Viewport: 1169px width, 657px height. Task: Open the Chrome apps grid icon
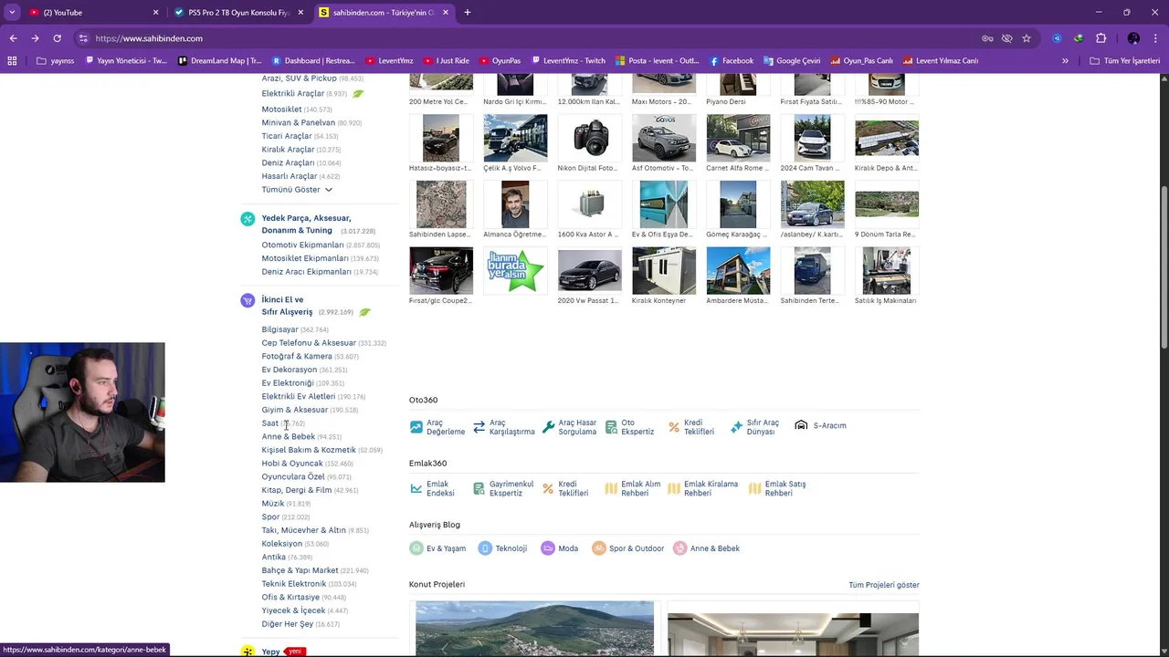click(12, 61)
